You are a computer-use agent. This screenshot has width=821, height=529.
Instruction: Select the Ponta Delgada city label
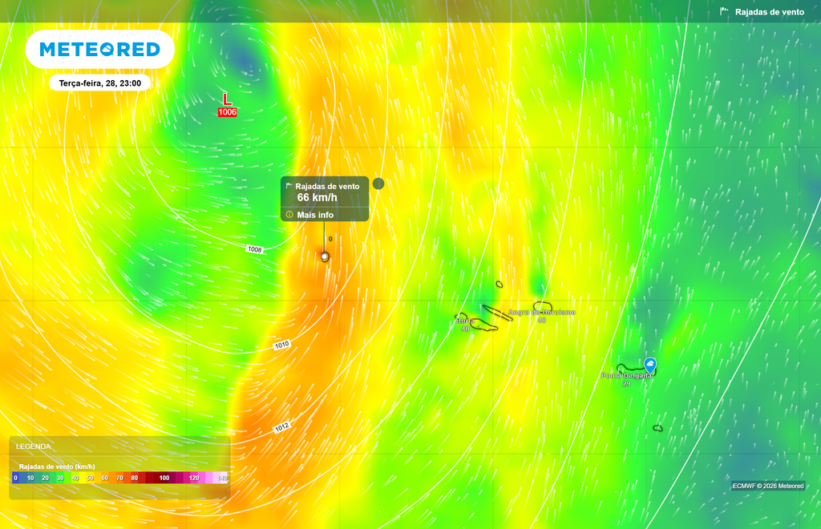tap(626, 376)
